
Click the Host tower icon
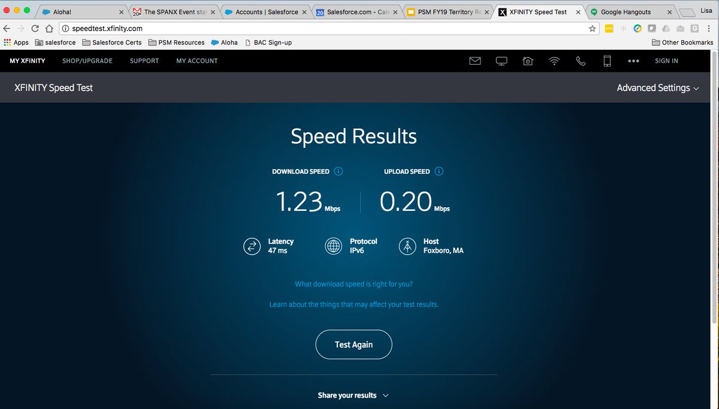point(407,246)
